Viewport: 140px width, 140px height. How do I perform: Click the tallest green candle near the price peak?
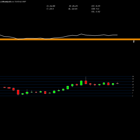pyautogui.click(x=81, y=83)
